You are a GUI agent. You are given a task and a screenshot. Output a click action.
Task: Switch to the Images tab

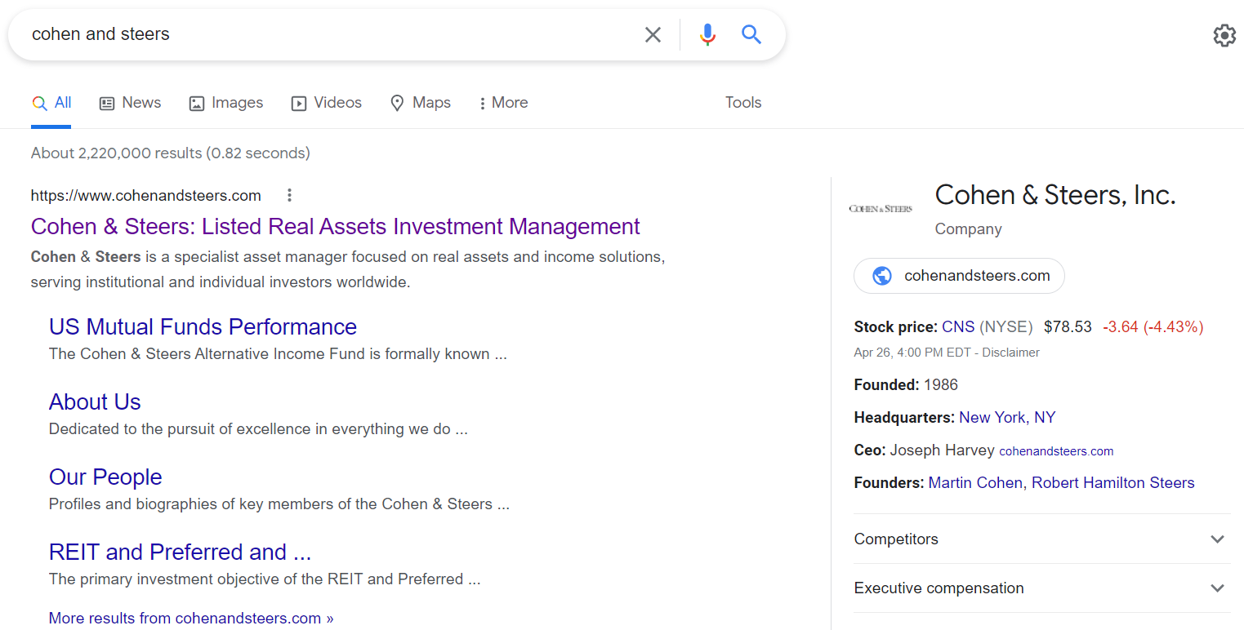coord(226,103)
